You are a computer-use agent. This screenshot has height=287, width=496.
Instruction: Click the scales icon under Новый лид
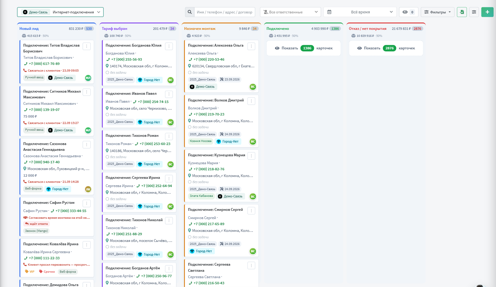click(24, 36)
